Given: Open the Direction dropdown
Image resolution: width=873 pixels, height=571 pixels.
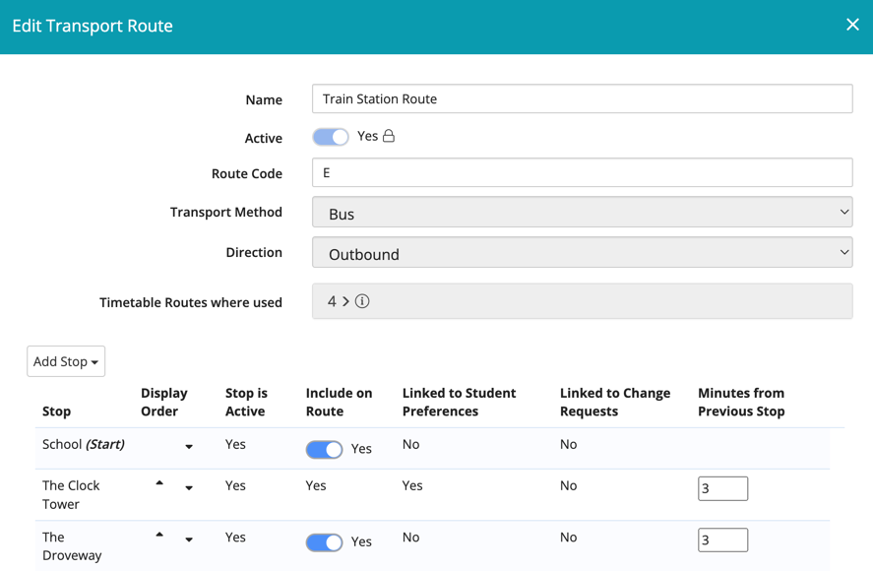Looking at the screenshot, I should 582,253.
